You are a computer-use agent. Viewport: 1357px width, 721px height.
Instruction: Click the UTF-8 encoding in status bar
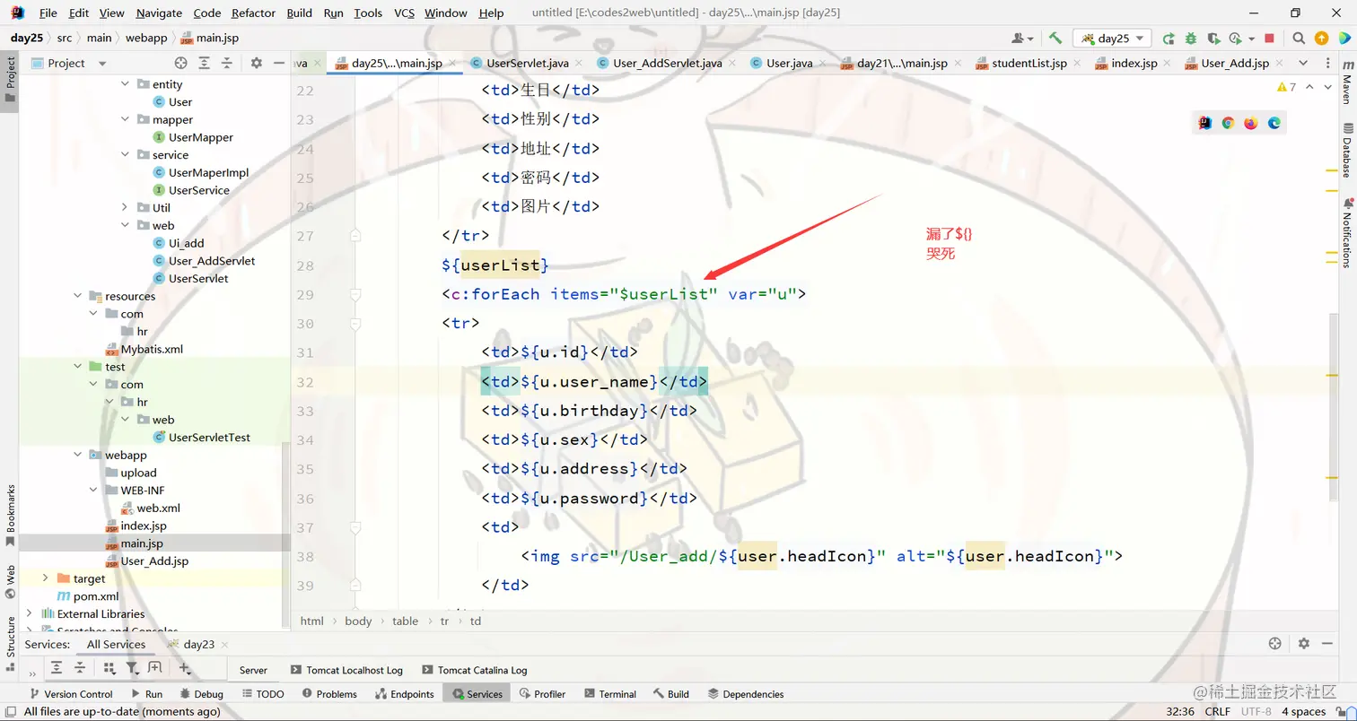1256,712
